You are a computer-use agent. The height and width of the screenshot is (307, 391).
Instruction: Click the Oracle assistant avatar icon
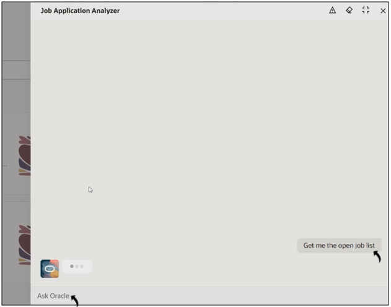coord(50,269)
